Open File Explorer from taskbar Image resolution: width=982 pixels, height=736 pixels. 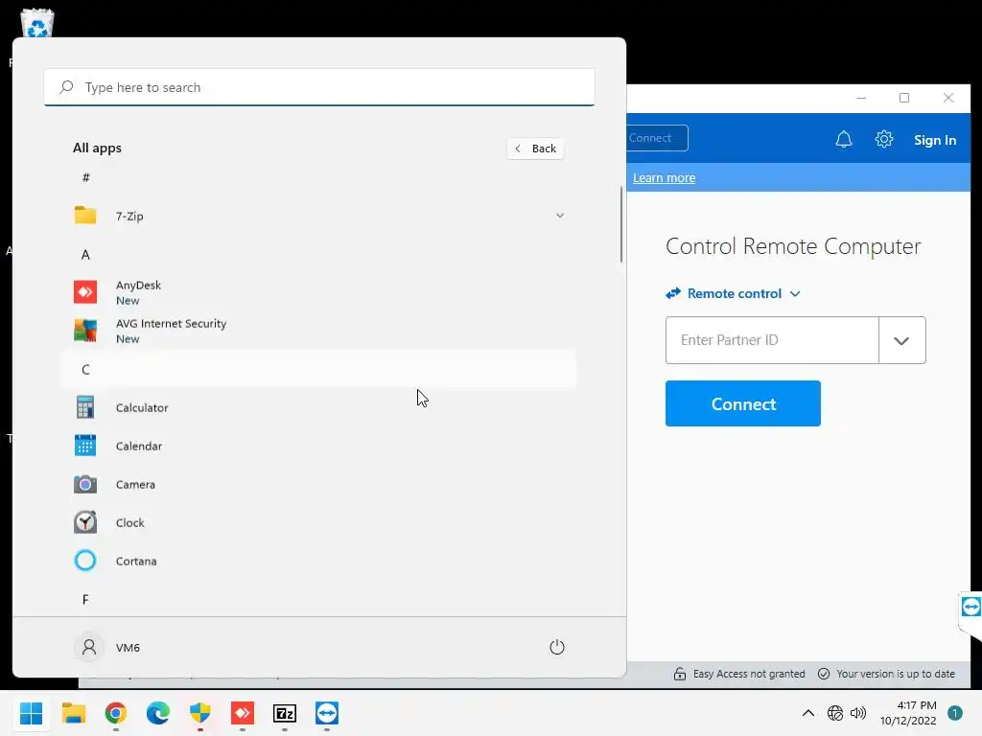74,713
